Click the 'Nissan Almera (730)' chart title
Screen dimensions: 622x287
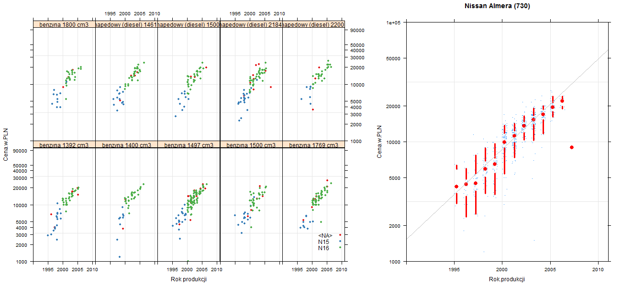pyautogui.click(x=498, y=6)
